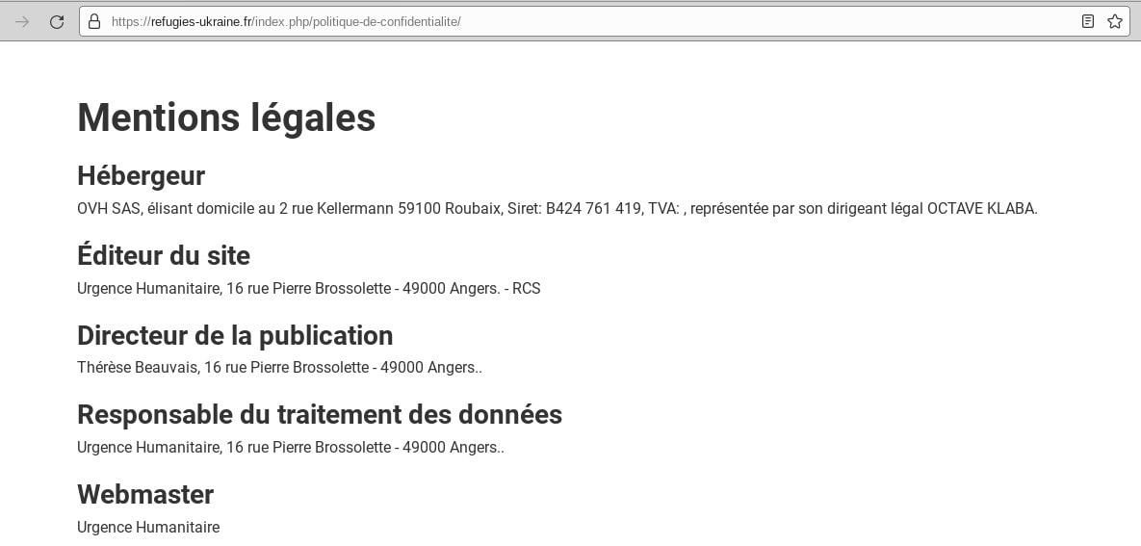Toggle reader view icon in address bar
1141x546 pixels.
[1088, 22]
